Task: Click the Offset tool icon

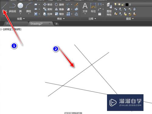Action: tap(76, 14)
